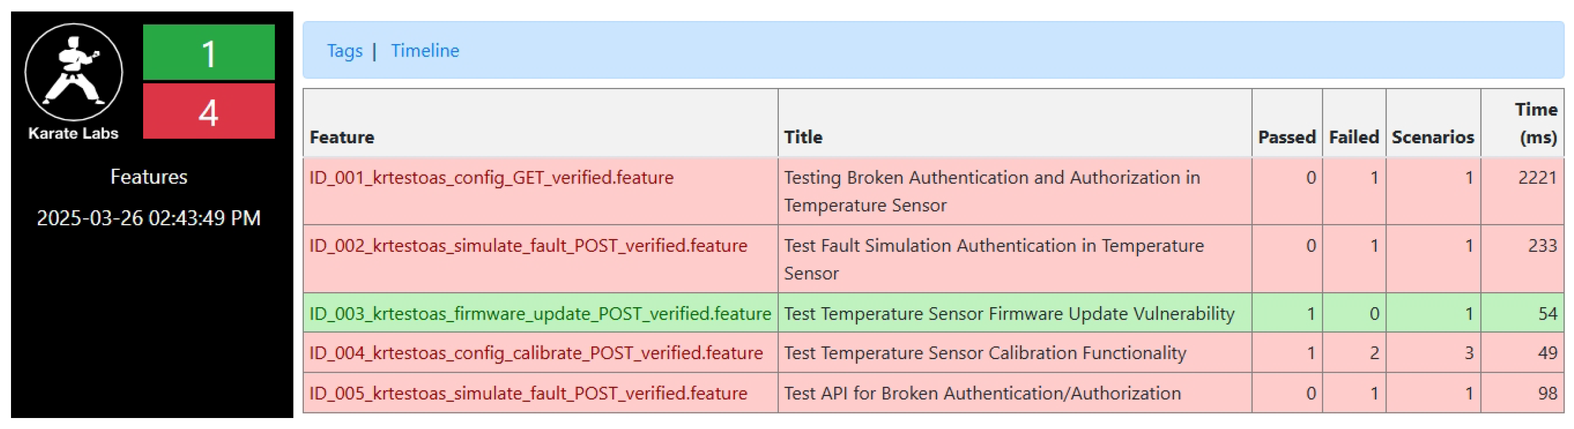Select the Calibration Functionality title cell
1574x429 pixels.
tap(984, 353)
